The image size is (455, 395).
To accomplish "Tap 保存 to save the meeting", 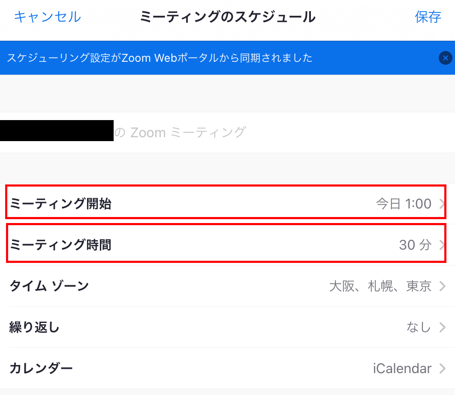I will (x=428, y=17).
